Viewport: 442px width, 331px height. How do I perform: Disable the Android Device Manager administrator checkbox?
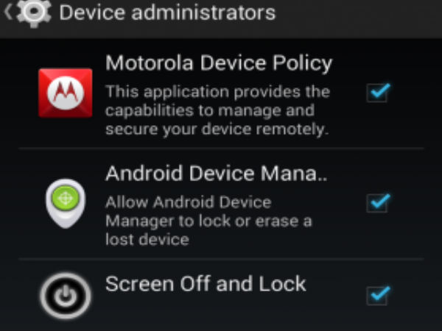point(379,203)
